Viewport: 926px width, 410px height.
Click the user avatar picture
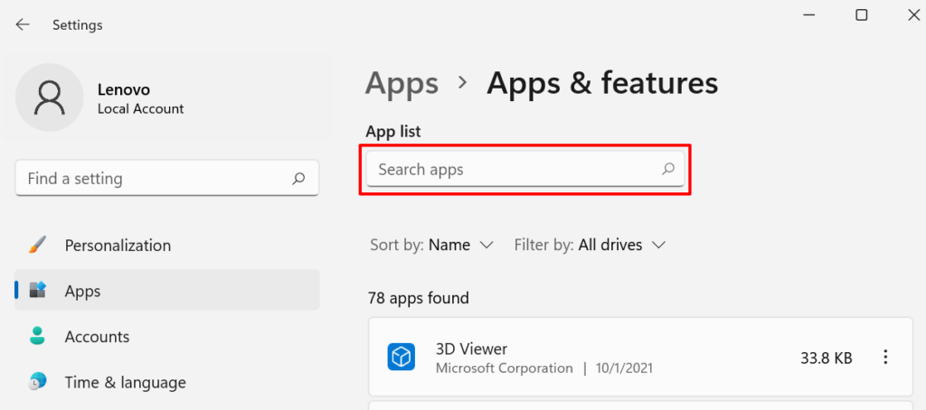click(50, 98)
